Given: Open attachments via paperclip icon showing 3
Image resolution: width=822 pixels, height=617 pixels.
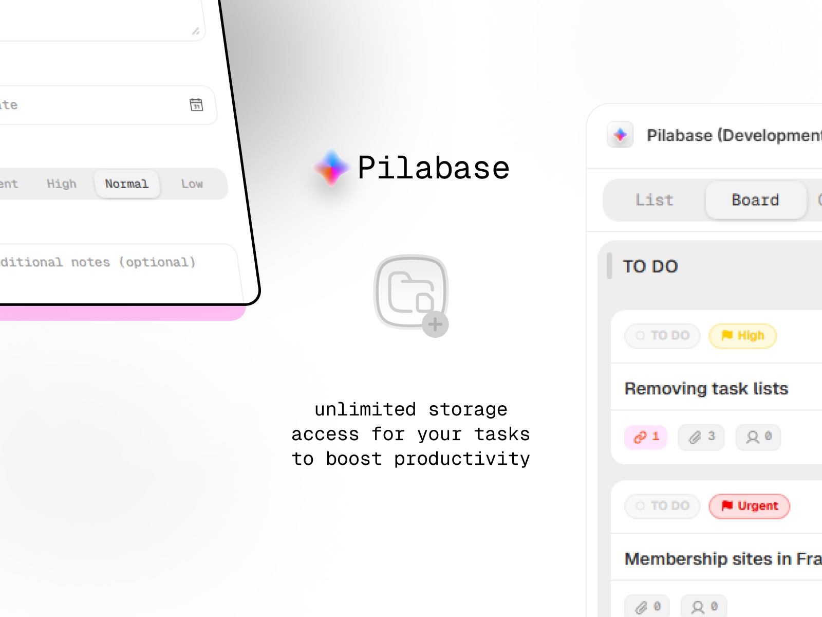Looking at the screenshot, I should [701, 437].
